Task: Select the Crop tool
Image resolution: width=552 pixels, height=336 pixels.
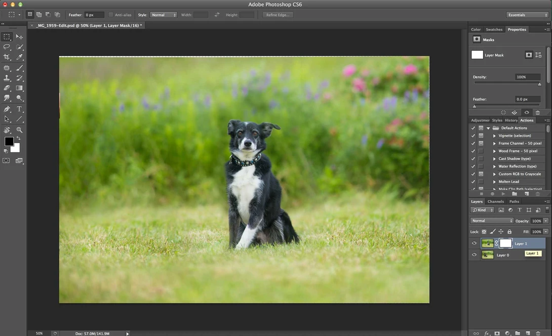Action: pyautogui.click(x=7, y=57)
